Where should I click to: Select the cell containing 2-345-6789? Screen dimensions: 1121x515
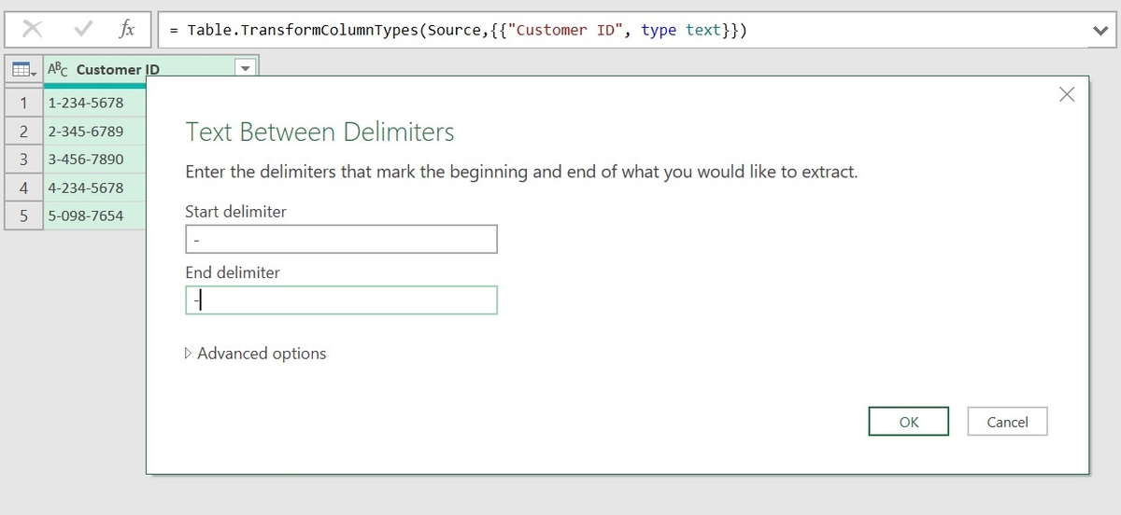click(x=93, y=132)
